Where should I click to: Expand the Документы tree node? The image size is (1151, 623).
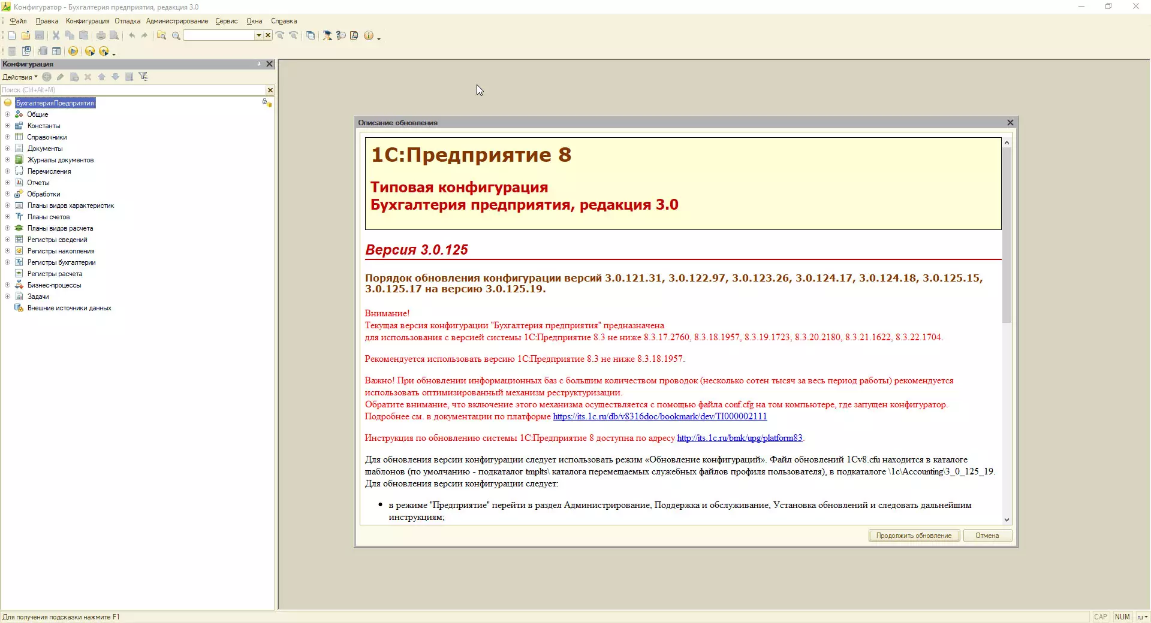tap(7, 149)
